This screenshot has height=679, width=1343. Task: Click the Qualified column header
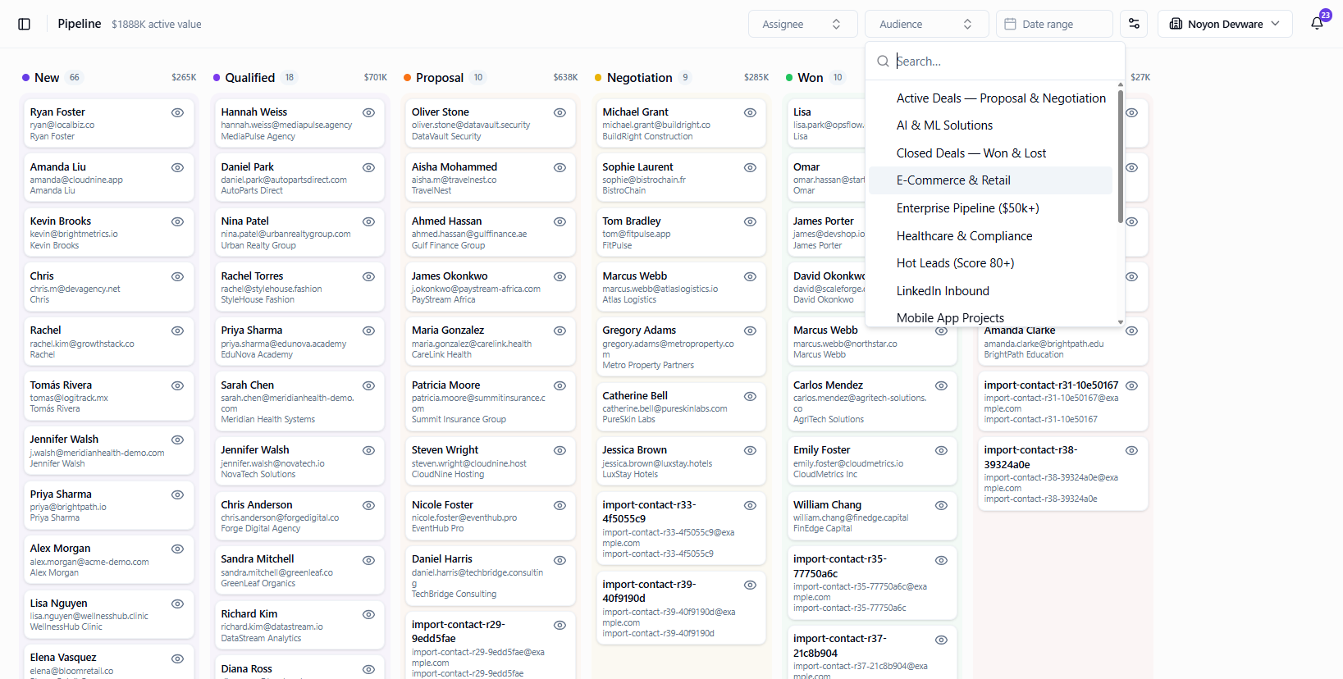click(249, 78)
